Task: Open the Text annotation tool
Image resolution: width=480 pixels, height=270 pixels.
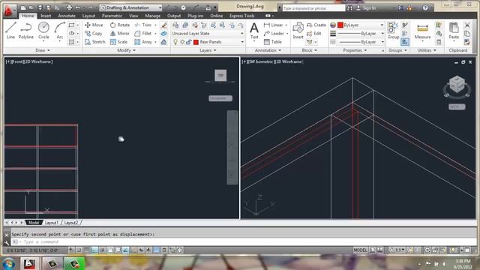Action: coord(254,31)
